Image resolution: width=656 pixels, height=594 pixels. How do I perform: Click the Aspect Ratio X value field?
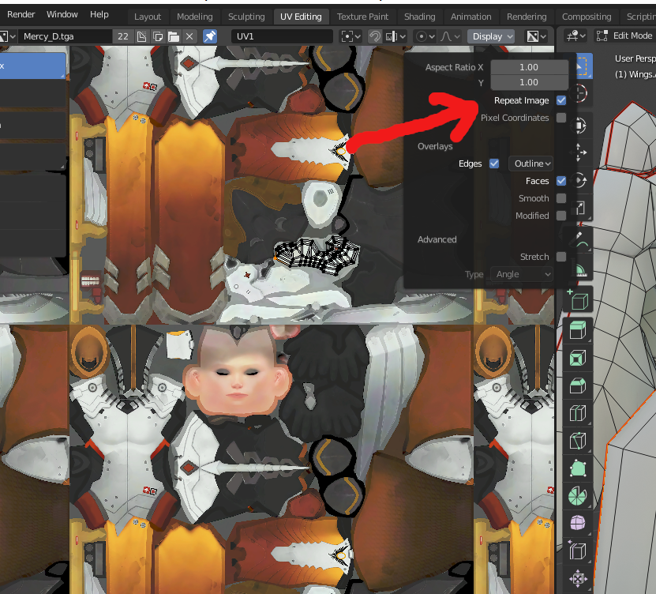click(529, 67)
